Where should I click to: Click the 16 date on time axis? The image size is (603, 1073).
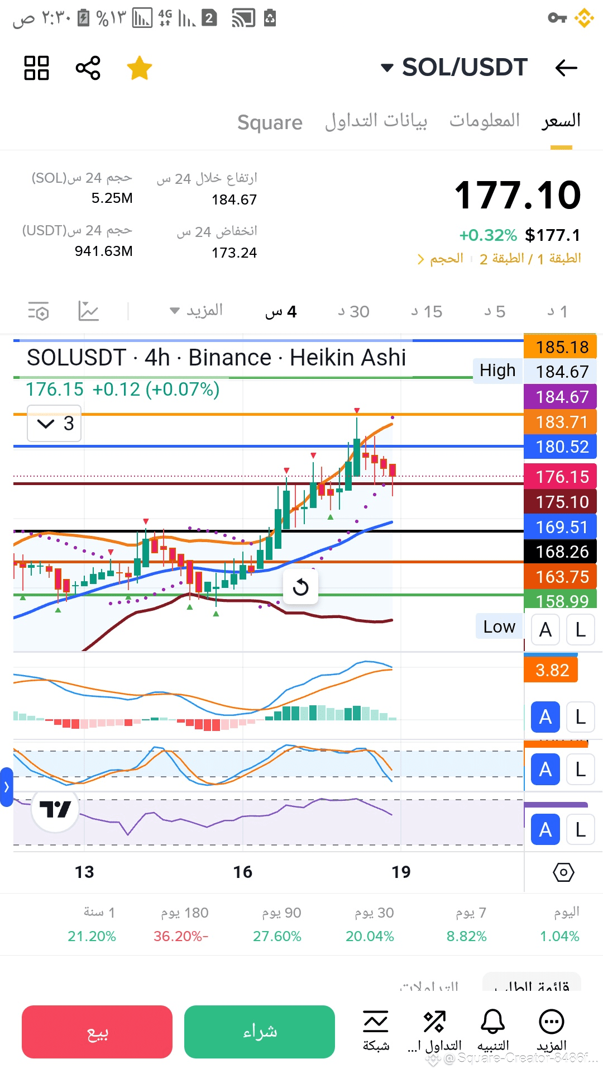pyautogui.click(x=243, y=872)
